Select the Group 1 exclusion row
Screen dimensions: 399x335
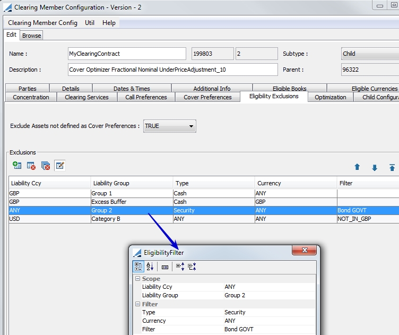click(x=204, y=193)
